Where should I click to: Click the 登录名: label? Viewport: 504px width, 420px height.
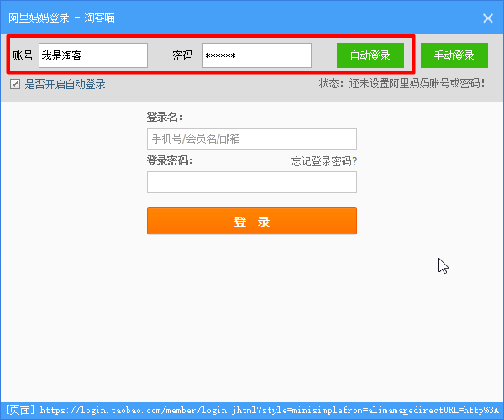(165, 117)
